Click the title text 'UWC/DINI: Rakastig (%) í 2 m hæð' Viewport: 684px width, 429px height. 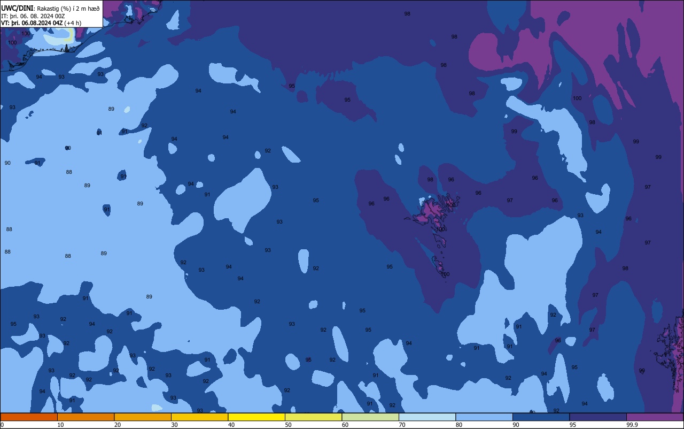click(50, 8)
